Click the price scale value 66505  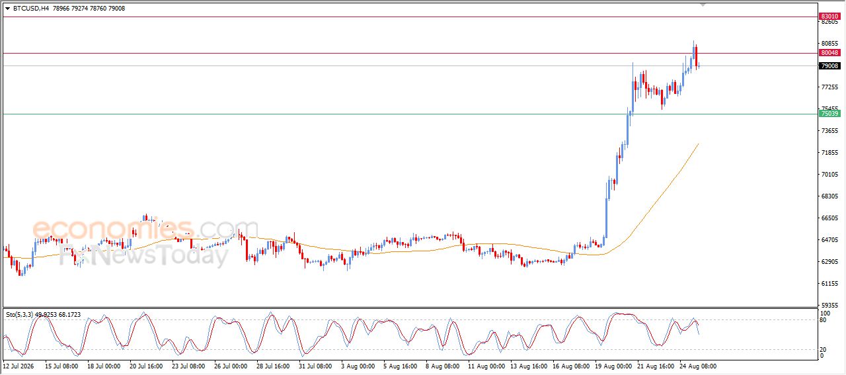830,218
